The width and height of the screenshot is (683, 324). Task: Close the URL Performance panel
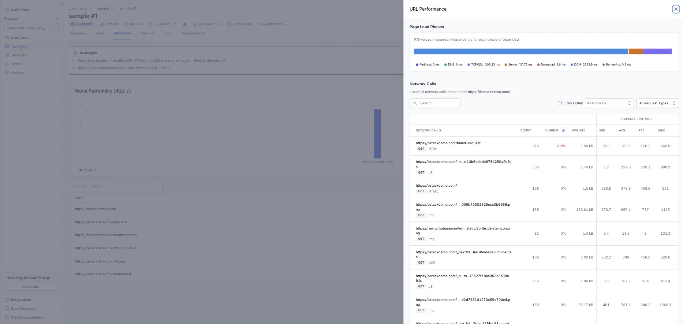pos(676,9)
